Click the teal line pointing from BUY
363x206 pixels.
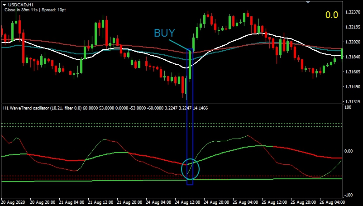179,44
